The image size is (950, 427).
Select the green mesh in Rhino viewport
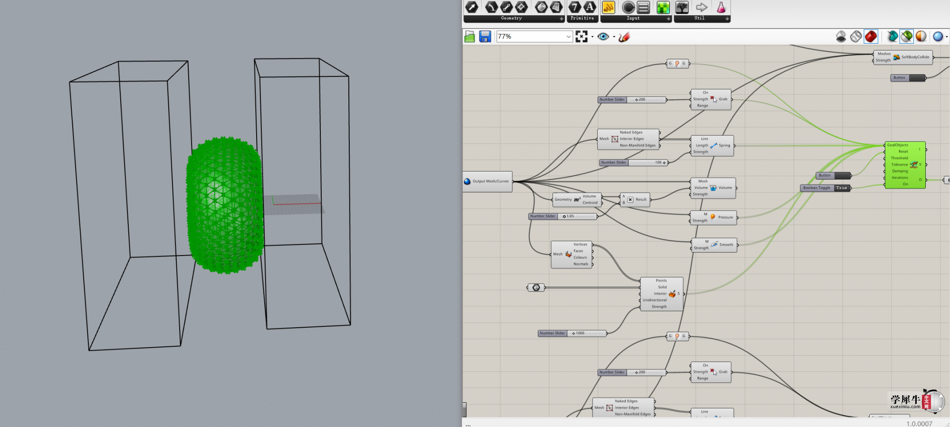point(225,205)
